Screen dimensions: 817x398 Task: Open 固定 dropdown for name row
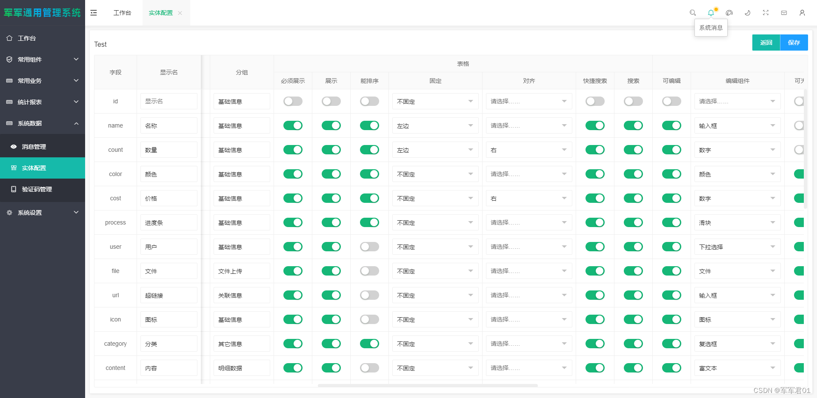[435, 126]
